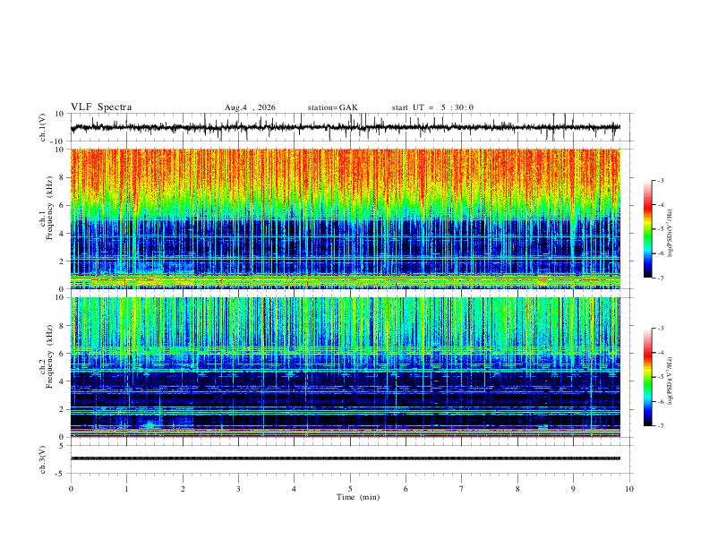Image resolution: width=709 pixels, height=548 pixels.
Task: Click the 7 minute tick on time axis
Action: tap(462, 489)
